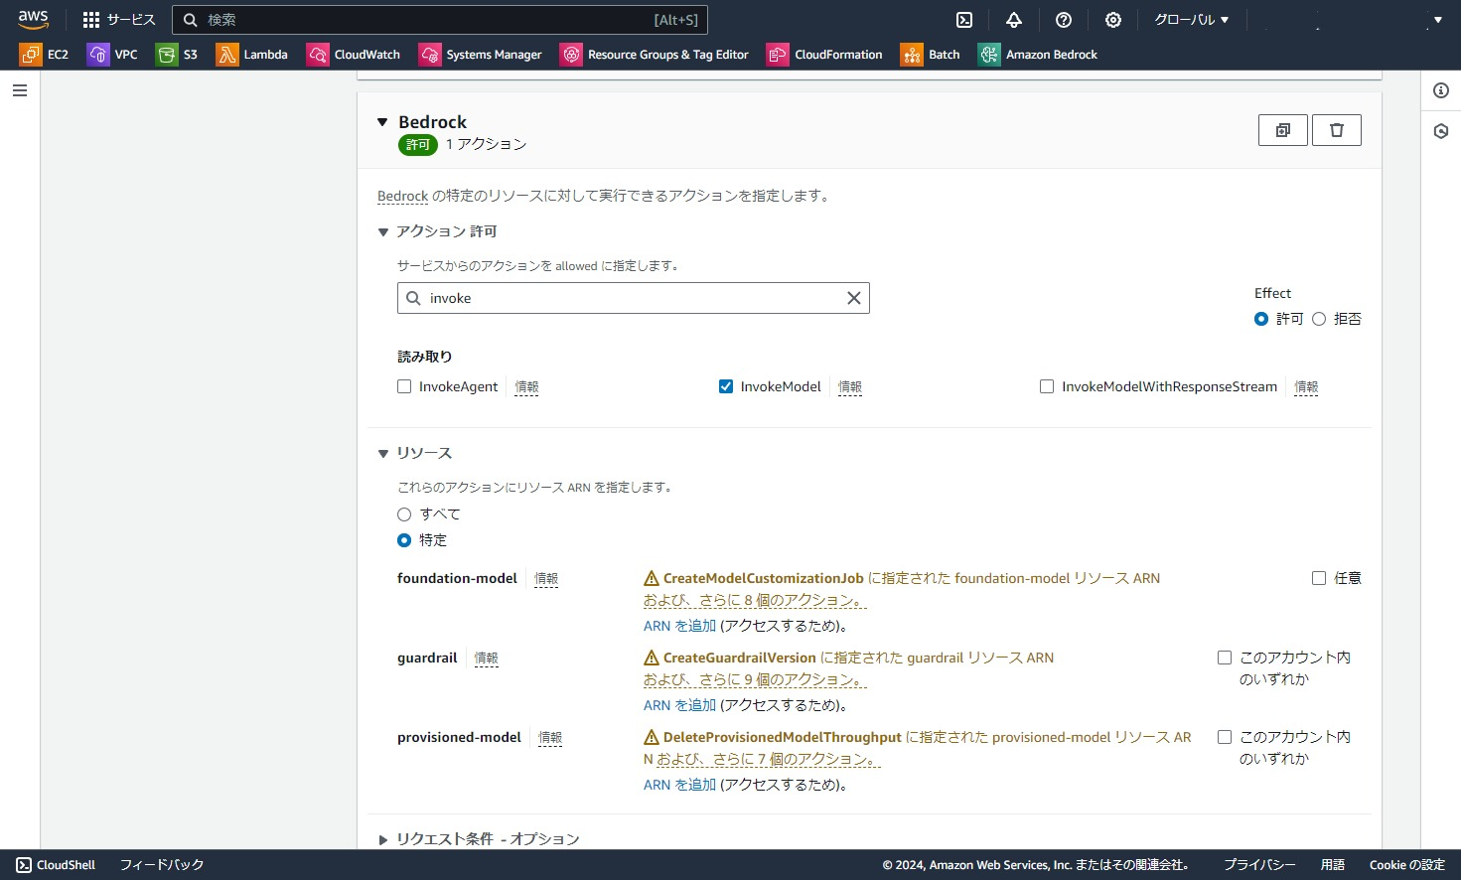Open 情報 link next to InvokeModel

[850, 387]
